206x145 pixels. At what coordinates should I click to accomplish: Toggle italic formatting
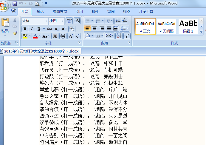(x=32, y=29)
